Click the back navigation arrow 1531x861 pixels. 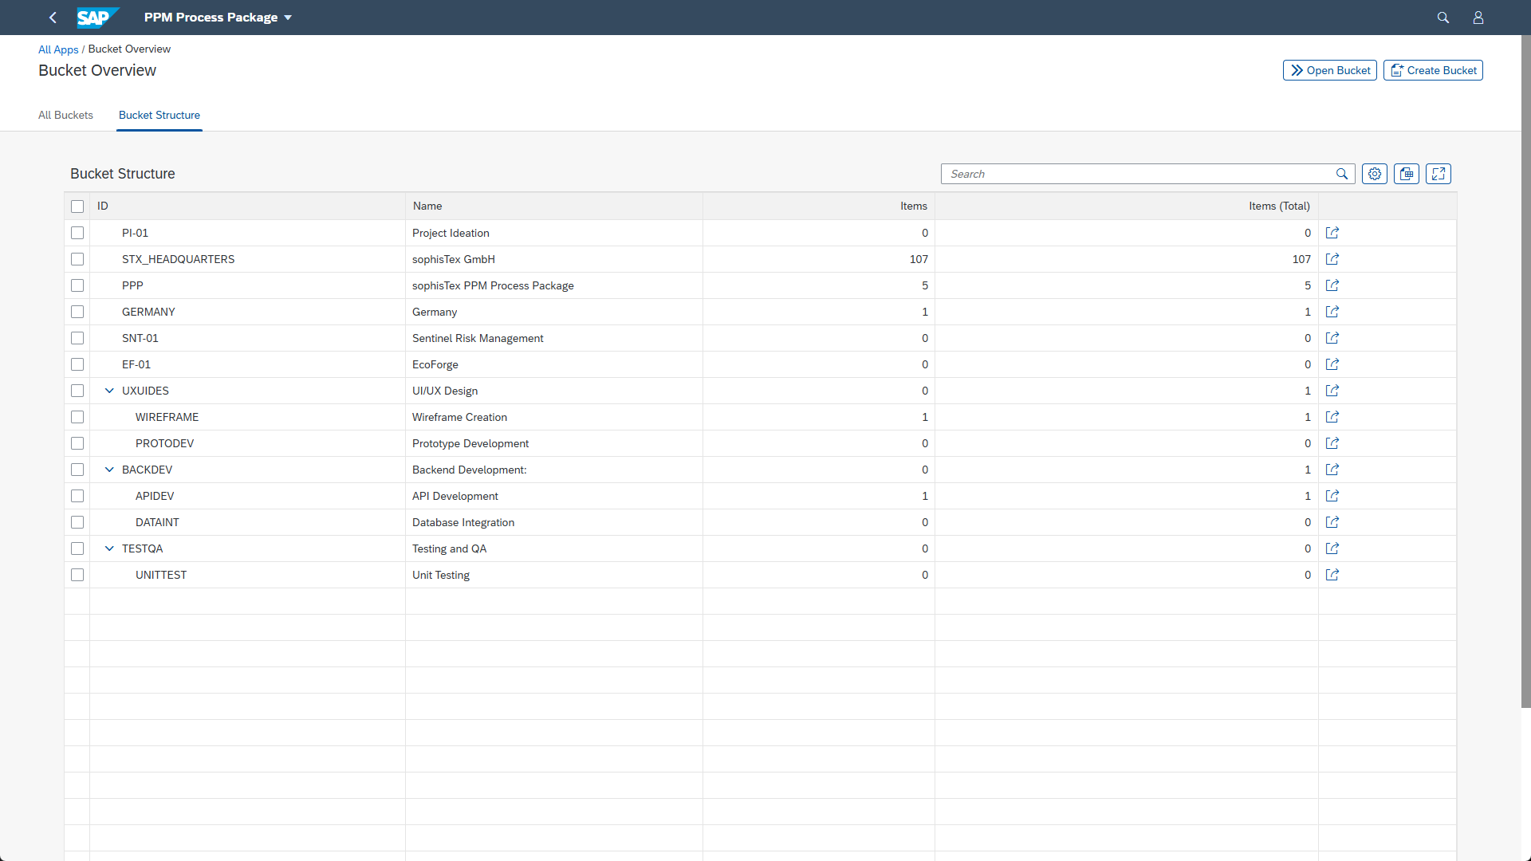coord(53,18)
